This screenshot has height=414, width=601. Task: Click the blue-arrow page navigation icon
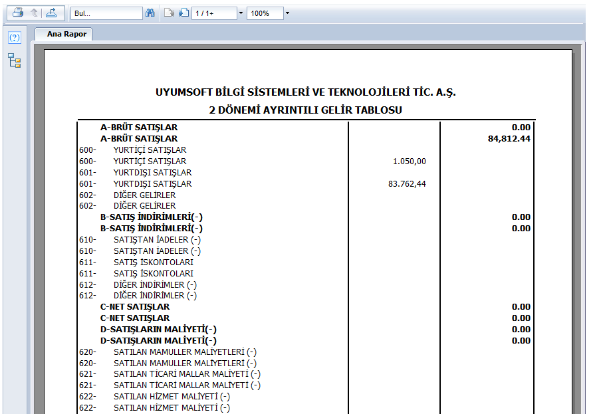point(183,13)
